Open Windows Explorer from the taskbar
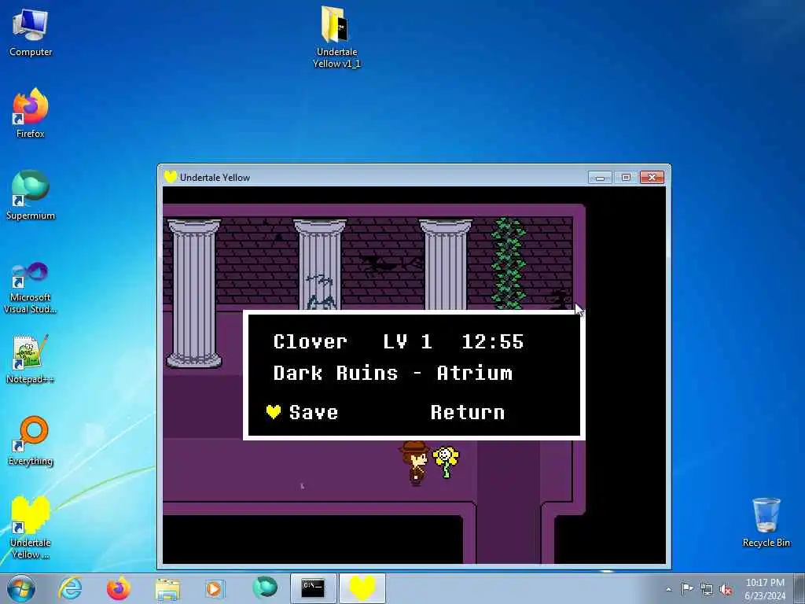The height and width of the screenshot is (604, 805). pos(167,588)
